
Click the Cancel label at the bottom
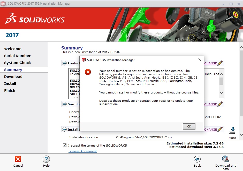click(18, 165)
